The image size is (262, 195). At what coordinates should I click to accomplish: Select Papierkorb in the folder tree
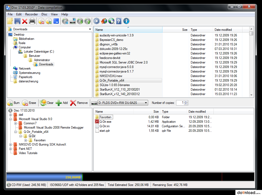(25, 77)
